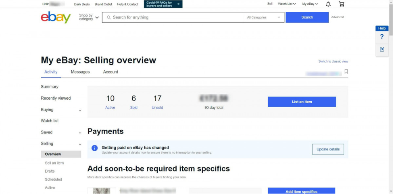
Task: Switch to the Messages tab
Action: click(x=80, y=72)
